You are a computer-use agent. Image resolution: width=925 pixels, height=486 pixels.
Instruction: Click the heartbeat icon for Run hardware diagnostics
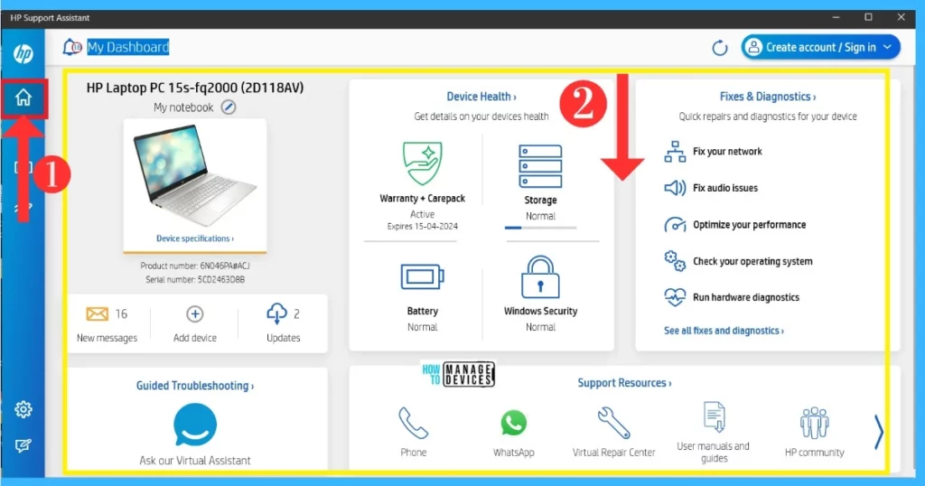click(675, 297)
